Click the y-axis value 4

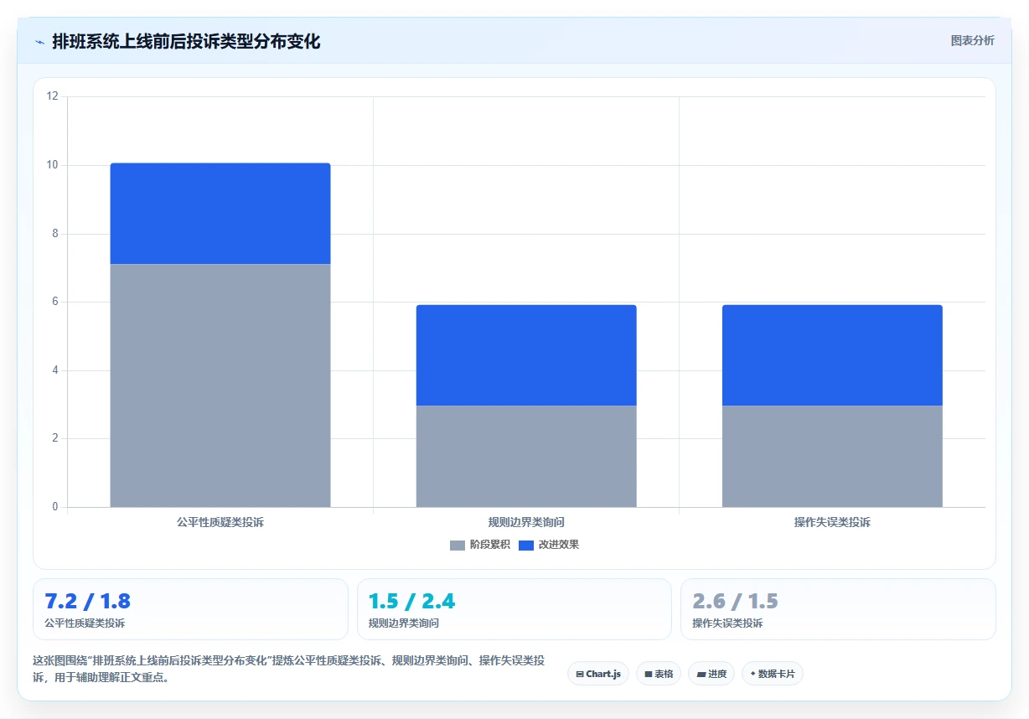click(x=55, y=370)
